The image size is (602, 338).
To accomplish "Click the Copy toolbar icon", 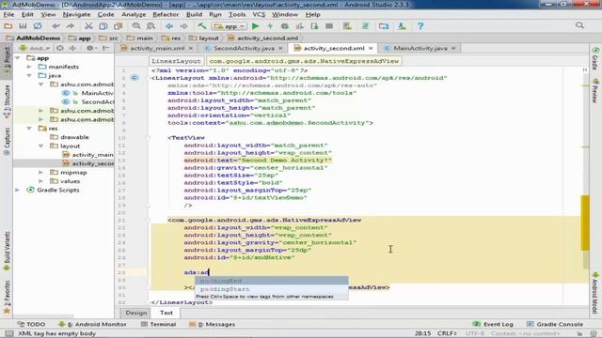I will pos(103,26).
